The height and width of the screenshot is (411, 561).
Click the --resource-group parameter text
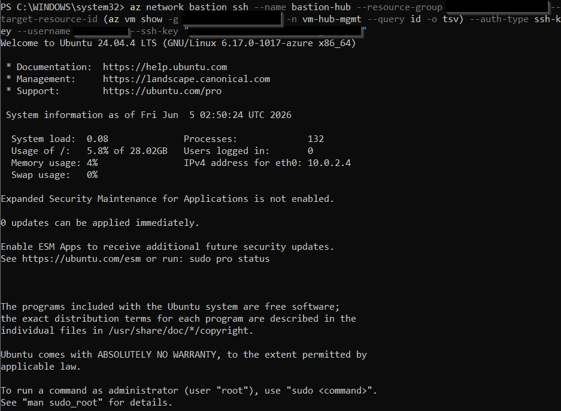[399, 7]
